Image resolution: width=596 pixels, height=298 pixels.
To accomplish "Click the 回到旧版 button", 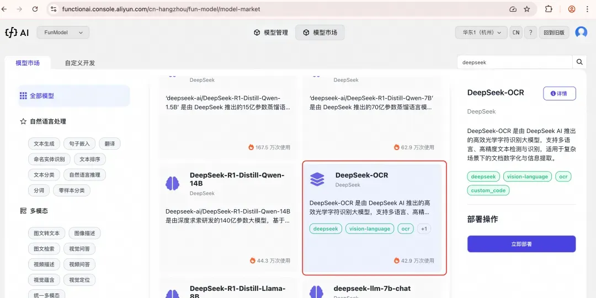I will pos(554,33).
